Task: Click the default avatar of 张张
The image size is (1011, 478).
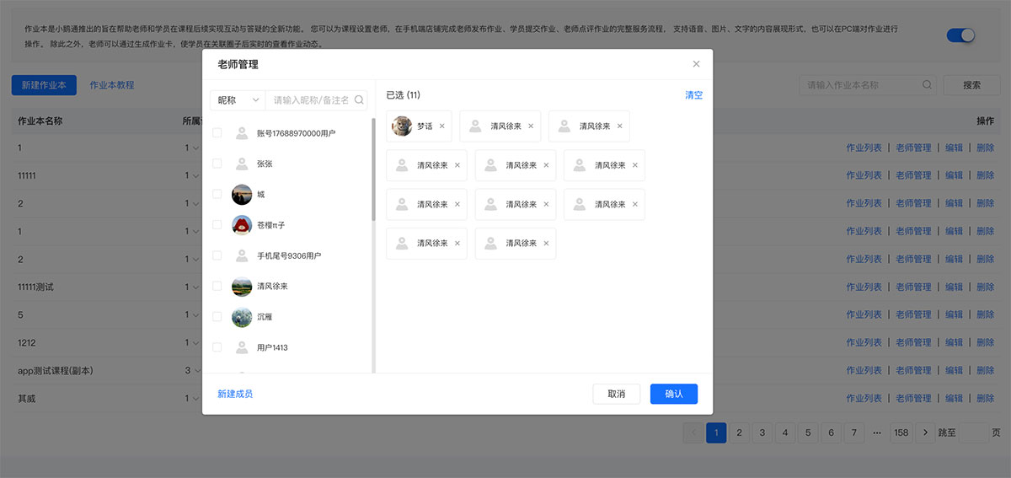Action: (242, 164)
